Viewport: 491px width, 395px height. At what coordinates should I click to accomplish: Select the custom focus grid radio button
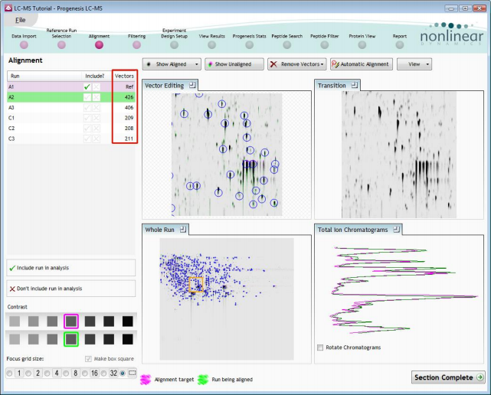pyautogui.click(x=123, y=373)
